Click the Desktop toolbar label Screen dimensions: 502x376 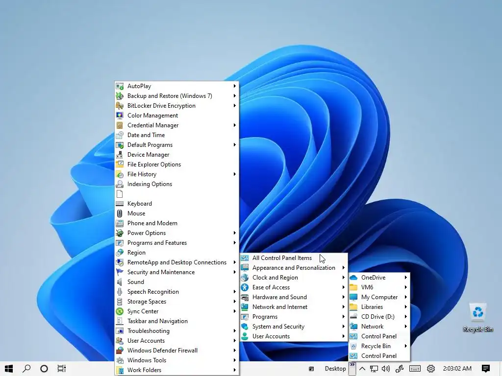335,369
